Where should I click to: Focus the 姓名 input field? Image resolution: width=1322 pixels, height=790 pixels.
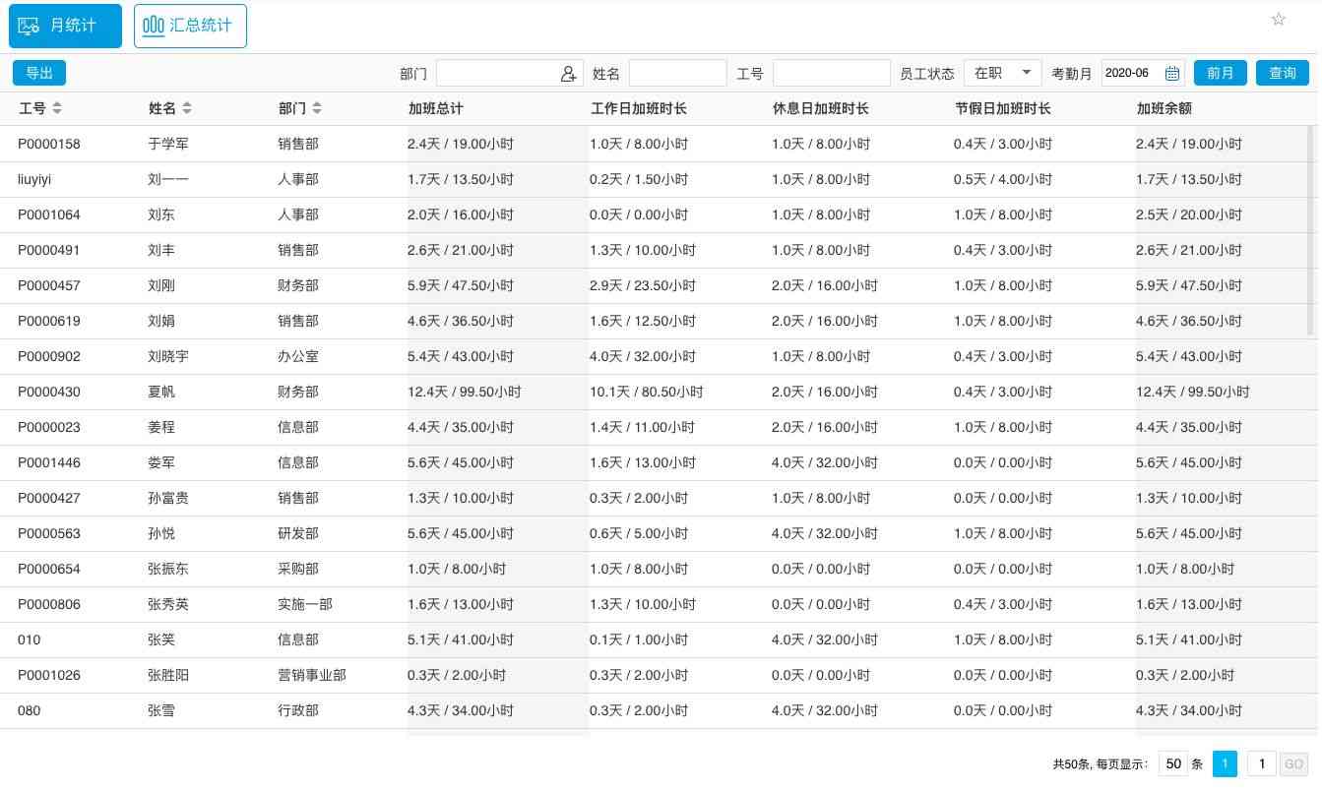coord(677,73)
